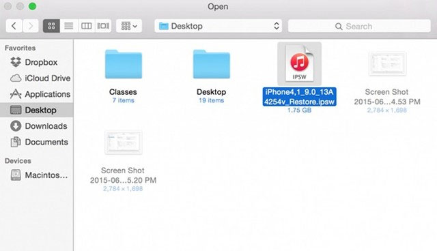Go back with the left arrow button

pyautogui.click(x=14, y=26)
